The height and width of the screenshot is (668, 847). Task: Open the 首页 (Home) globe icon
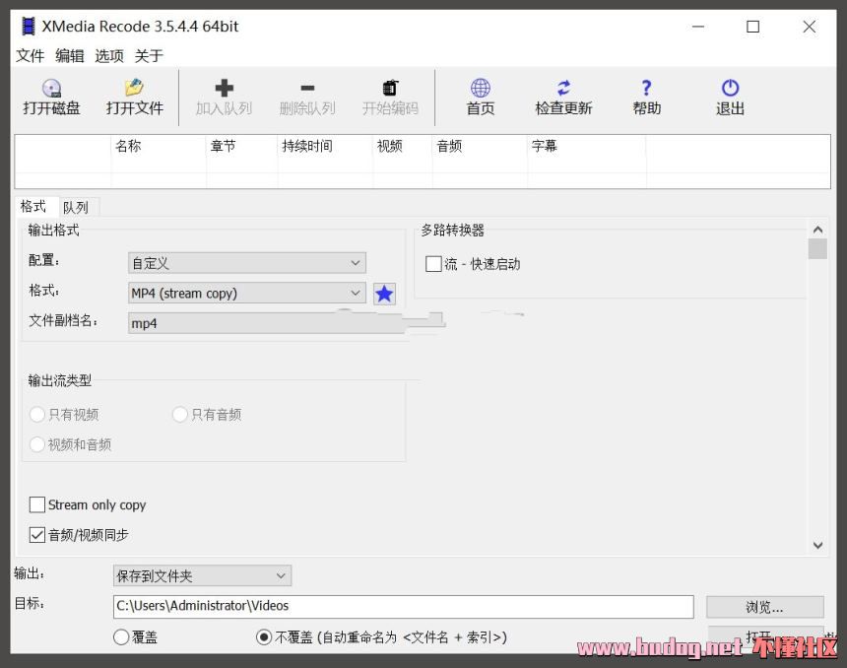point(480,89)
